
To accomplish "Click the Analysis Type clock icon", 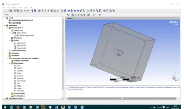I will pos(12,30).
